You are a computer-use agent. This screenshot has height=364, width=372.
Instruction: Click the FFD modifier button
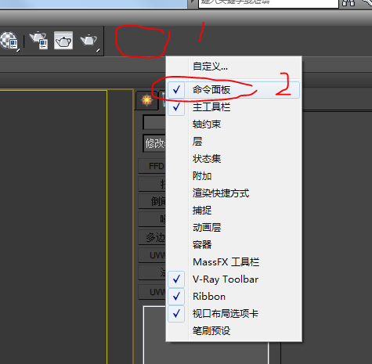(152, 166)
